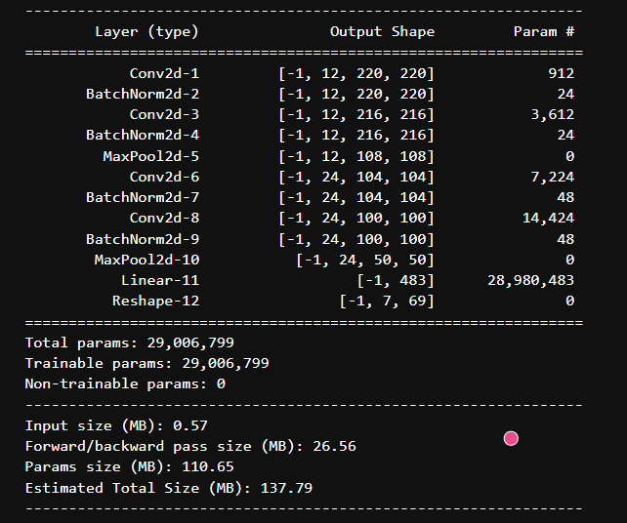
Task: Select the 'Non-trainable params: 0' line
Action: (x=125, y=384)
